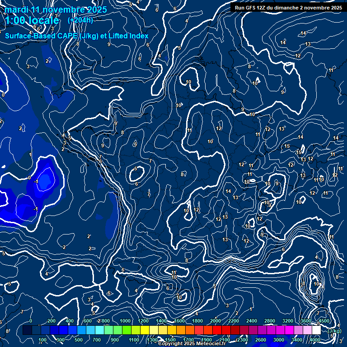Click the '500' legend label

tap(79, 340)
